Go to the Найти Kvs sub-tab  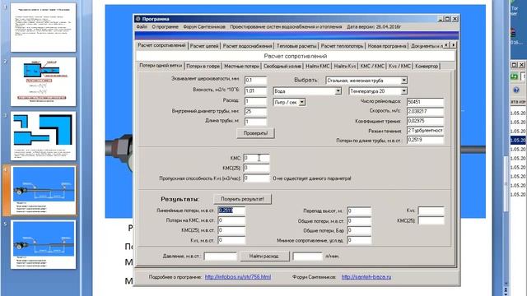(x=345, y=66)
